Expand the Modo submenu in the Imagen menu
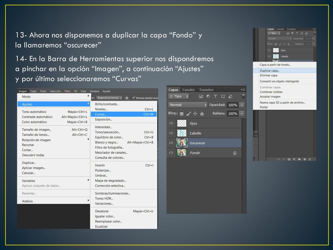 [x=53, y=96]
